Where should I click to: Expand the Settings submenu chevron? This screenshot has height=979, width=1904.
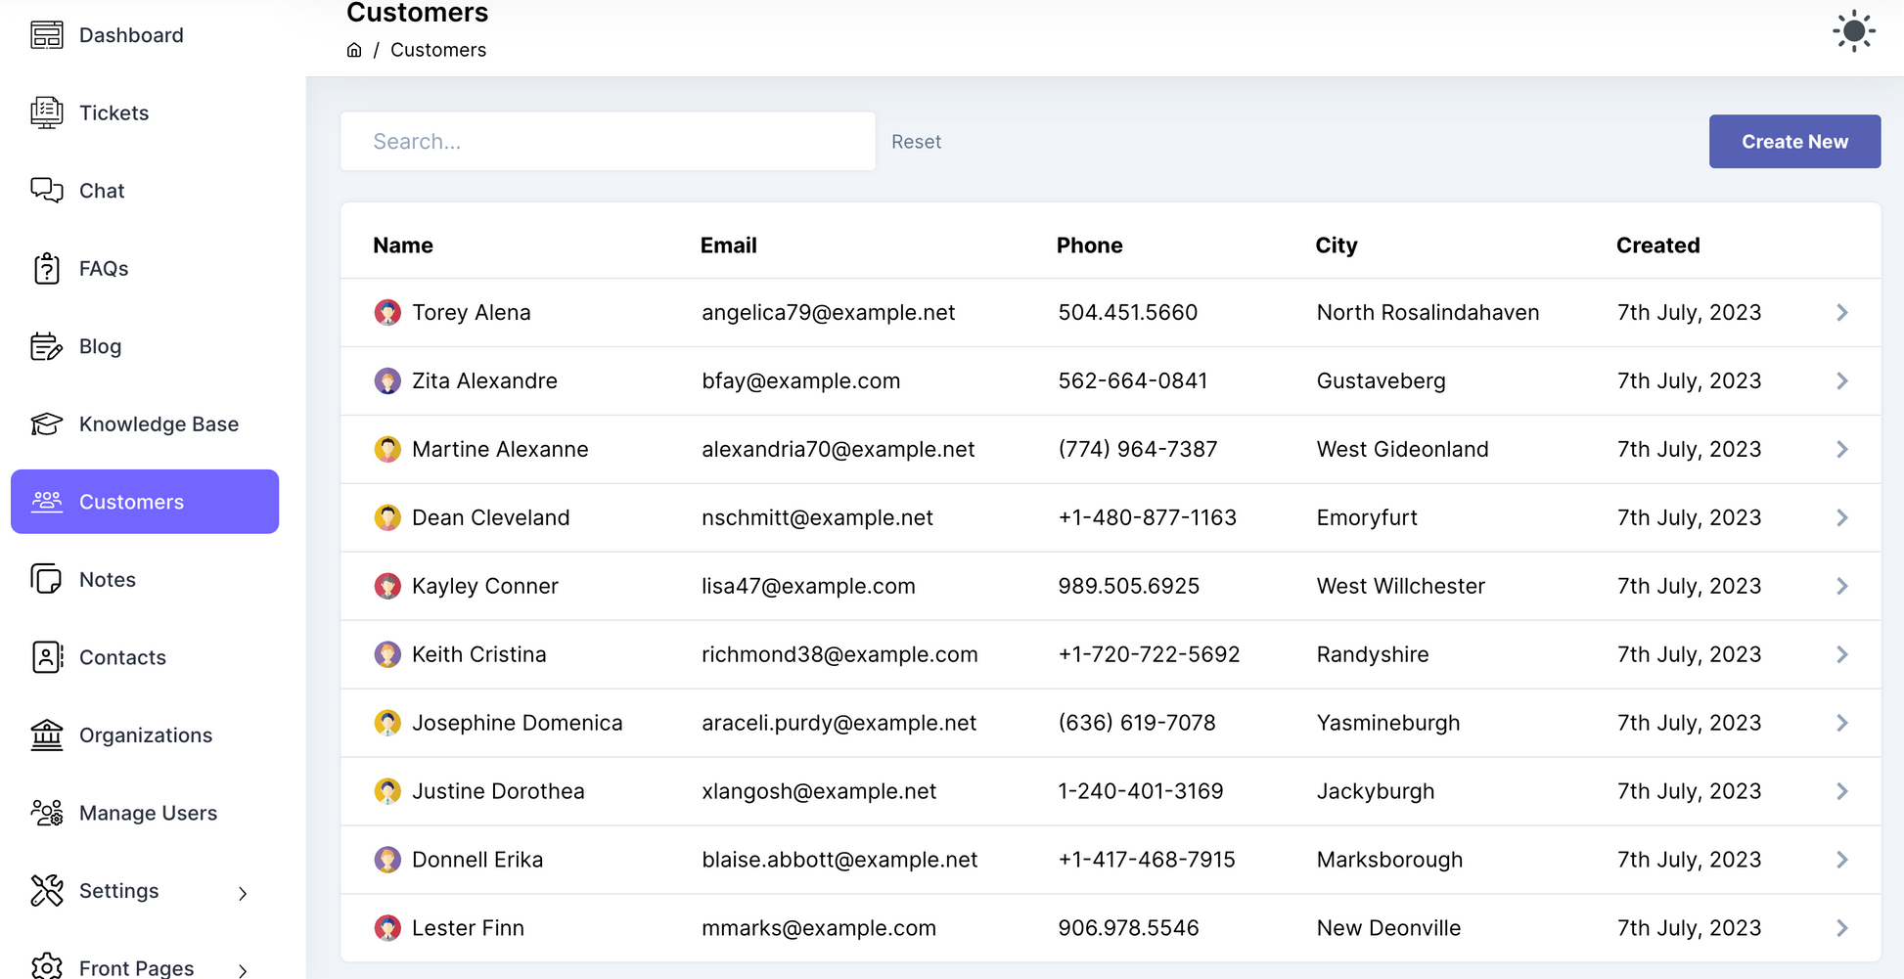click(x=243, y=893)
